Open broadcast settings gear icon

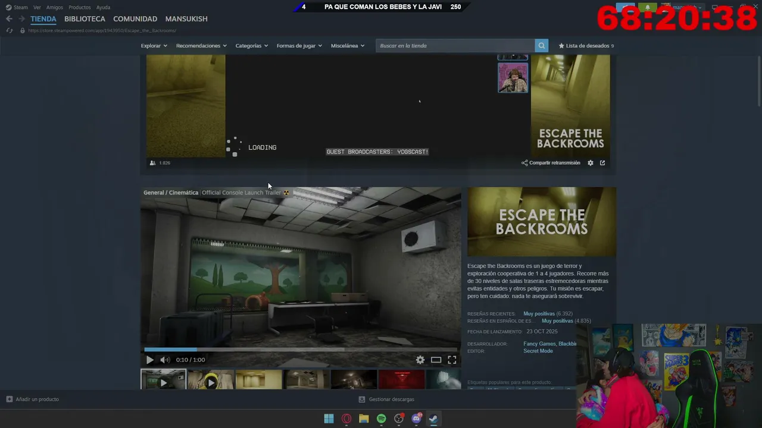click(x=591, y=163)
